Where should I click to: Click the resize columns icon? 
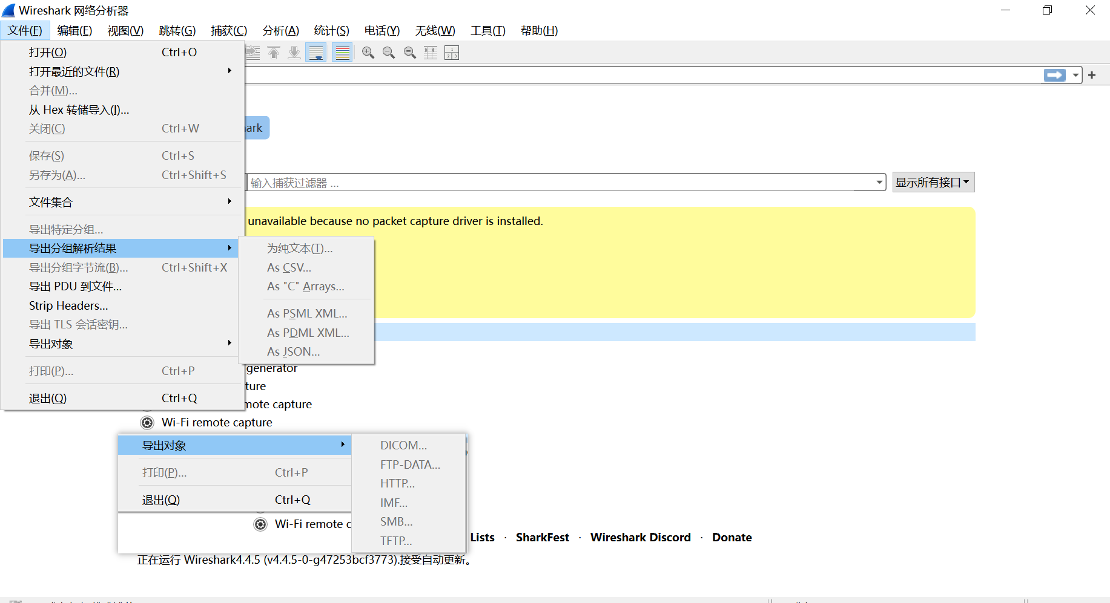click(431, 53)
